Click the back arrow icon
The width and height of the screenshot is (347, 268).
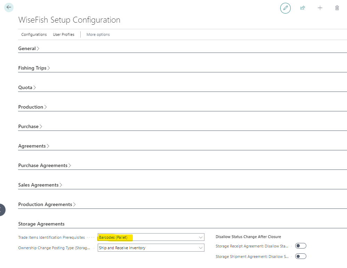pos(9,7)
